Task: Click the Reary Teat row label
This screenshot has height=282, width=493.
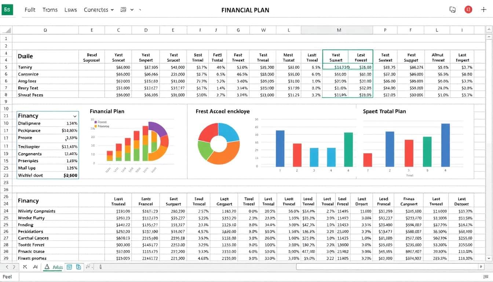Action: tap(28, 88)
